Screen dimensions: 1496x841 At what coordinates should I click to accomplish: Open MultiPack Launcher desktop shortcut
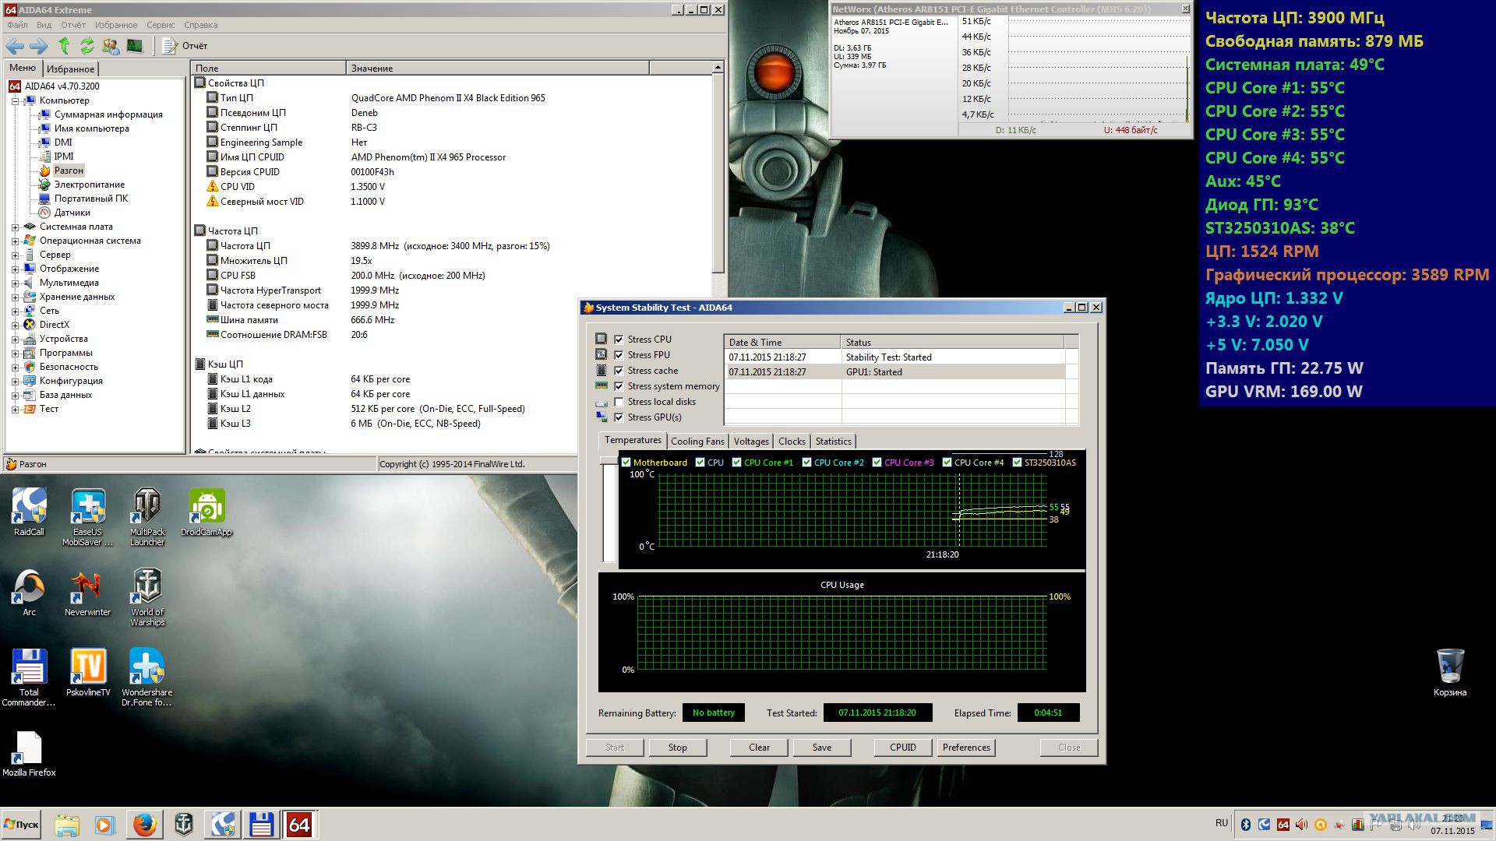click(x=147, y=517)
